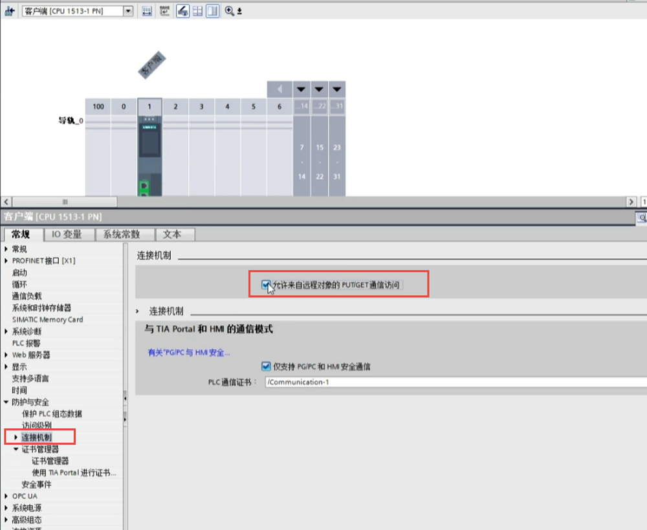Open the device selector dropdown for CPU 1513-1 PN
The height and width of the screenshot is (530, 647).
(x=127, y=11)
